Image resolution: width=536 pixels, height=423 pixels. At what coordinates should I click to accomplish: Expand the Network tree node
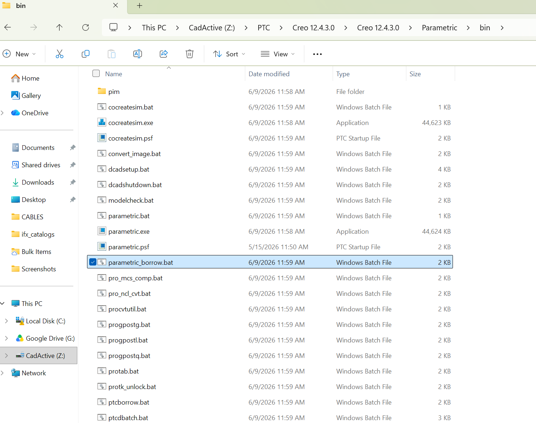[3, 373]
